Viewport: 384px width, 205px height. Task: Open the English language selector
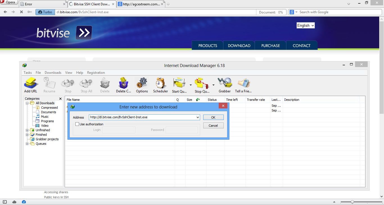click(305, 25)
